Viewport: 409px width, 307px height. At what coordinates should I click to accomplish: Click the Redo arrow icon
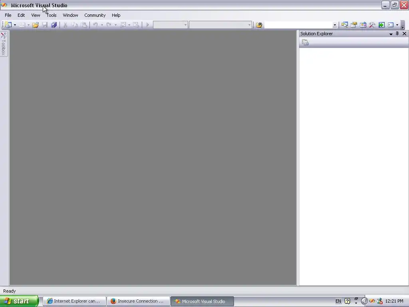[109, 25]
